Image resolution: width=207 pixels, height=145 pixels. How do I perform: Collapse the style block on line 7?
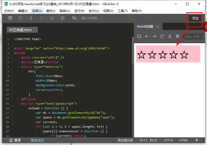click(12, 67)
